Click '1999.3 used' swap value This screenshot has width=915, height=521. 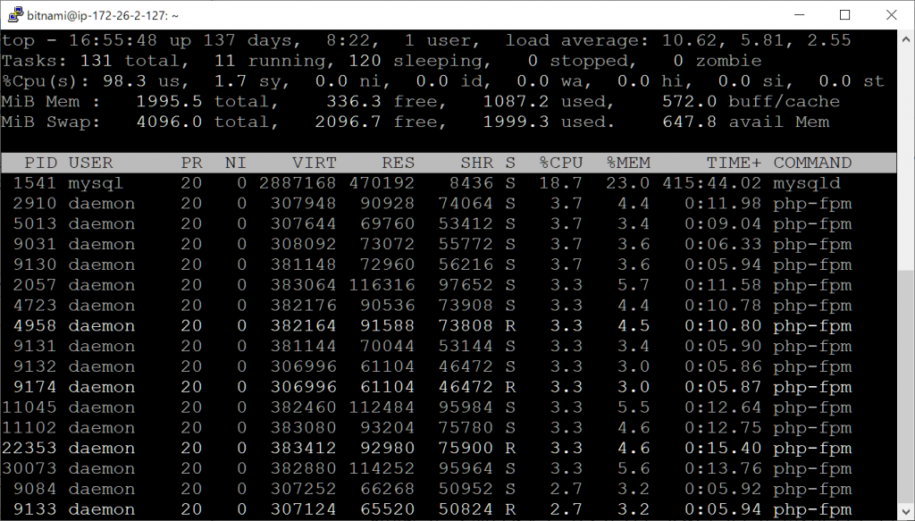pos(544,122)
